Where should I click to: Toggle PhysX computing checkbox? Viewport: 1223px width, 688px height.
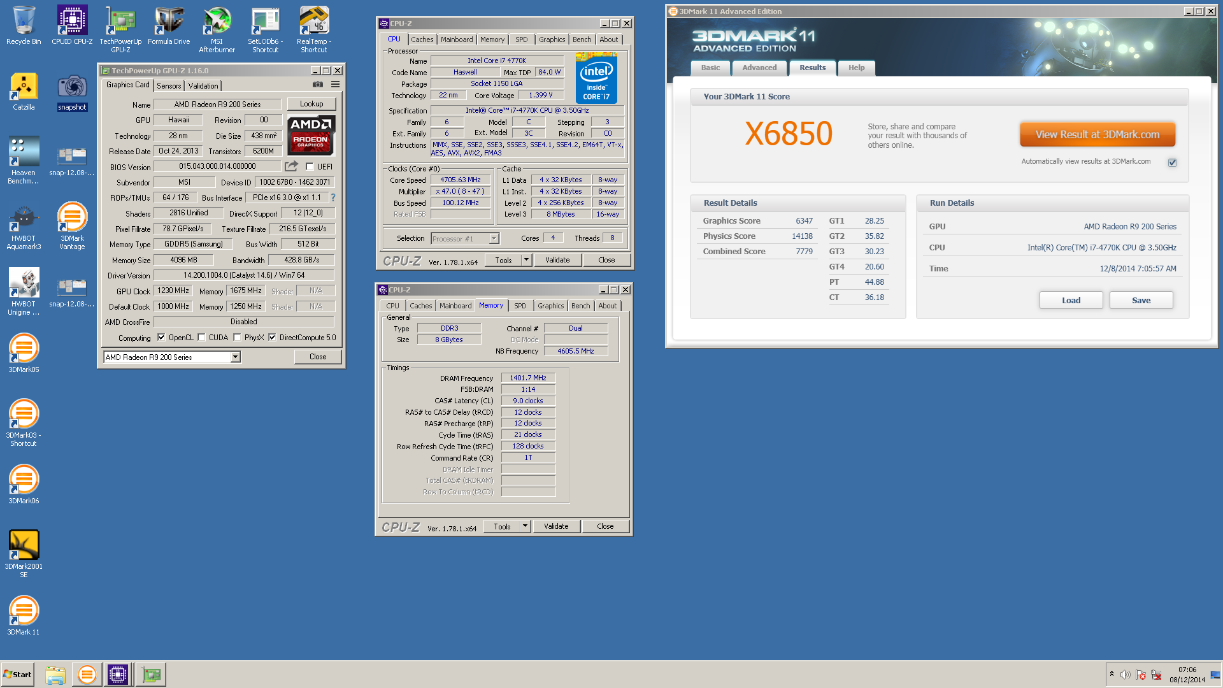(x=237, y=338)
